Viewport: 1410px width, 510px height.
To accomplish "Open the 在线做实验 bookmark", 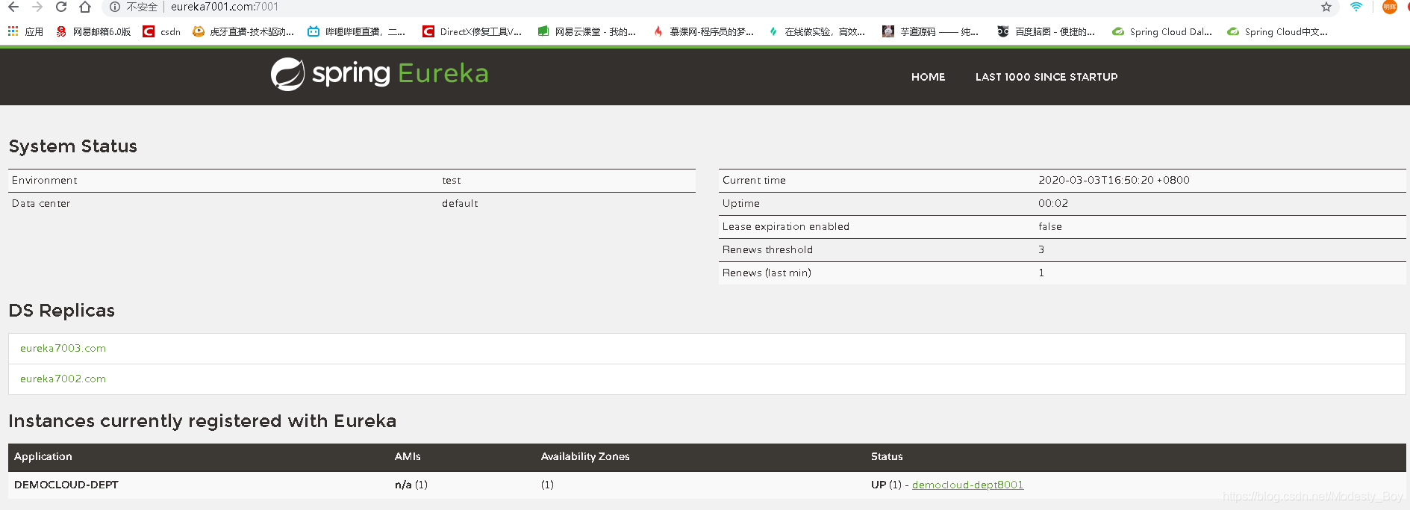I will tap(817, 31).
